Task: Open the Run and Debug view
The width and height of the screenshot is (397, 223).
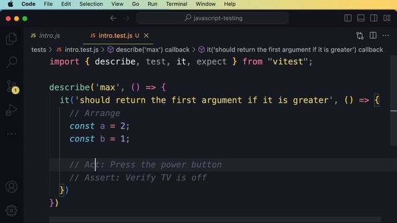Action: pos(11,110)
